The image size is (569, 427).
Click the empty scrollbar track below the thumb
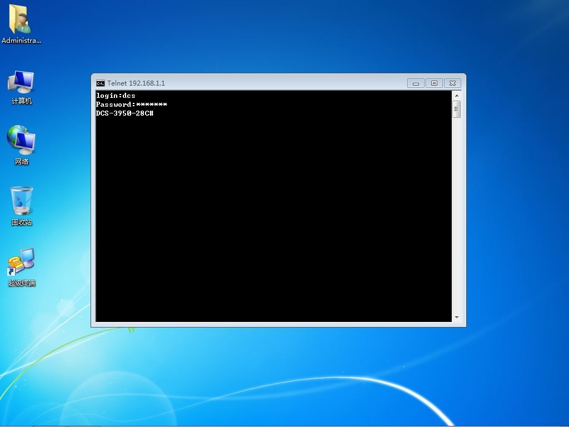click(457, 215)
